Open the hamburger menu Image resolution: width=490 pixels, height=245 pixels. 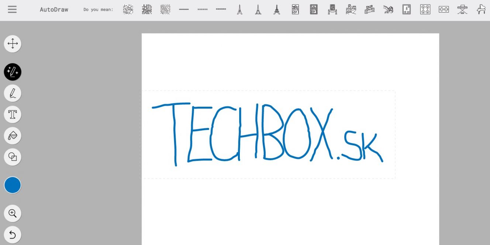(x=12, y=9)
